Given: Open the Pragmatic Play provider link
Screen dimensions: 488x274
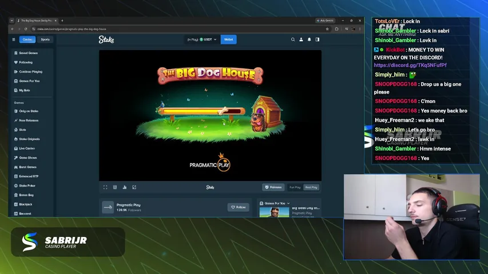Looking at the screenshot, I should [x=128, y=205].
